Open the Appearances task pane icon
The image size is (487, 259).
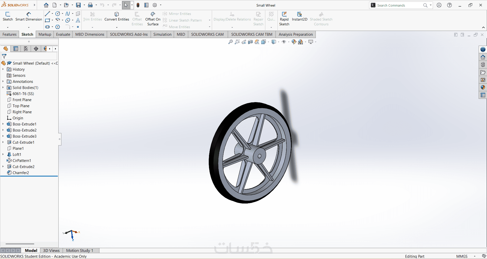[x=483, y=87]
